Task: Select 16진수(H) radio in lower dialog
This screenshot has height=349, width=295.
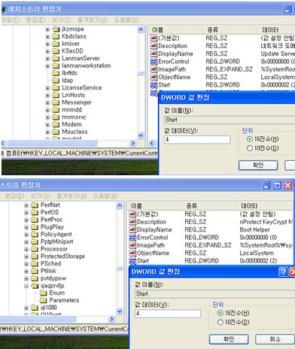Action: pyautogui.click(x=220, y=313)
